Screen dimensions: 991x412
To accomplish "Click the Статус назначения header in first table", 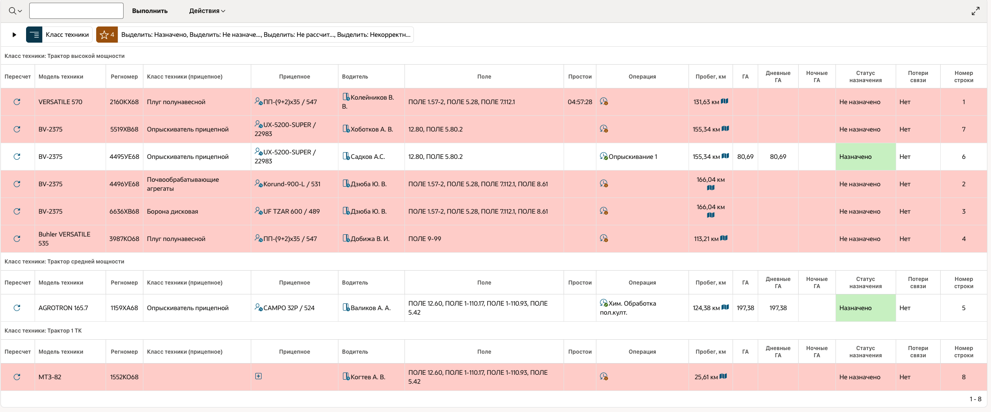I will click(x=865, y=77).
